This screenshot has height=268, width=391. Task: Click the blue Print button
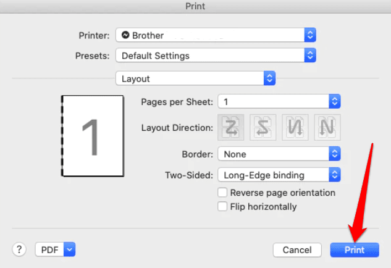point(355,250)
